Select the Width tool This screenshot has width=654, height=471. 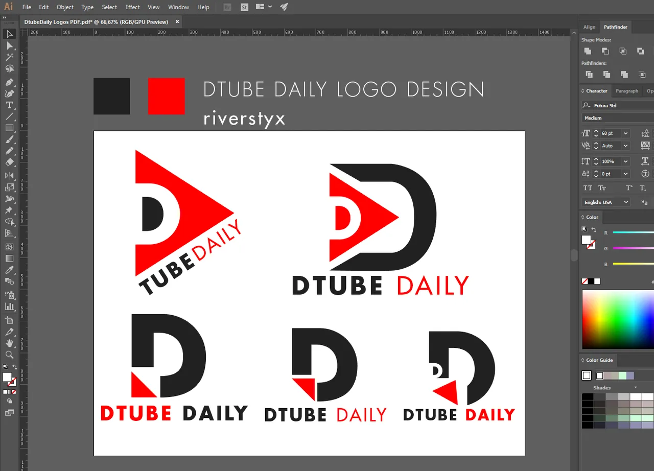coord(9,199)
